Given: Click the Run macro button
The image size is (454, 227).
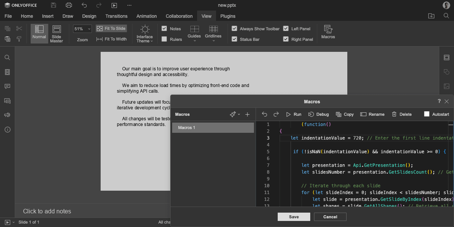Looking at the screenshot, I should (x=294, y=114).
